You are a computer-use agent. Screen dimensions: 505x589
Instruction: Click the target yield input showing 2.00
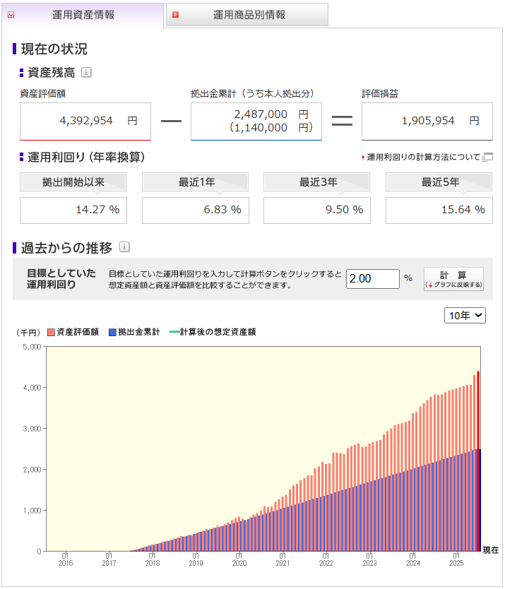click(x=373, y=278)
